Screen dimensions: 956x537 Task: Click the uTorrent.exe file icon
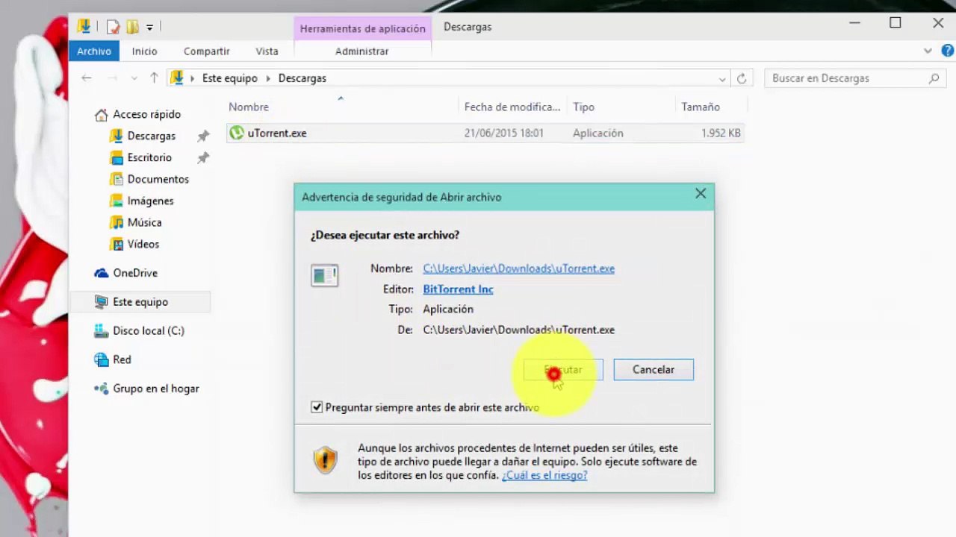(x=237, y=133)
